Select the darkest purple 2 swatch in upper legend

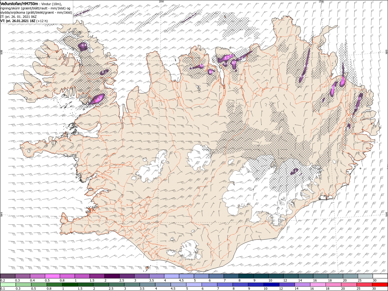(112, 276)
